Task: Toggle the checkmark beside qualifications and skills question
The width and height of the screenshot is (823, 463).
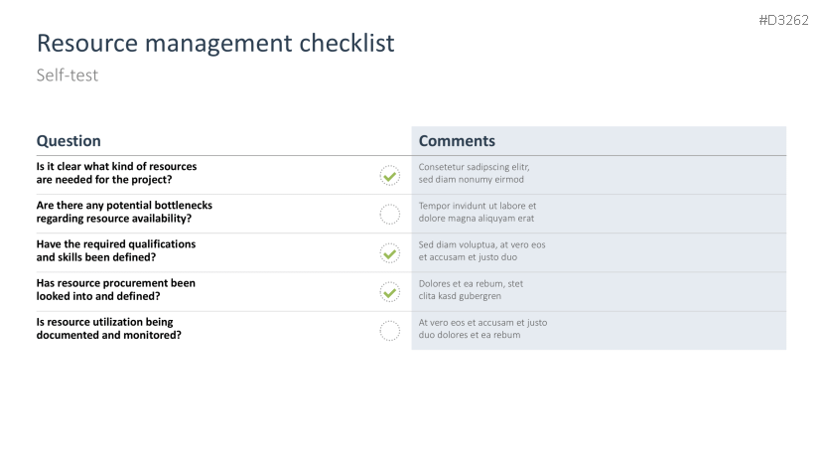Action: pos(390,253)
